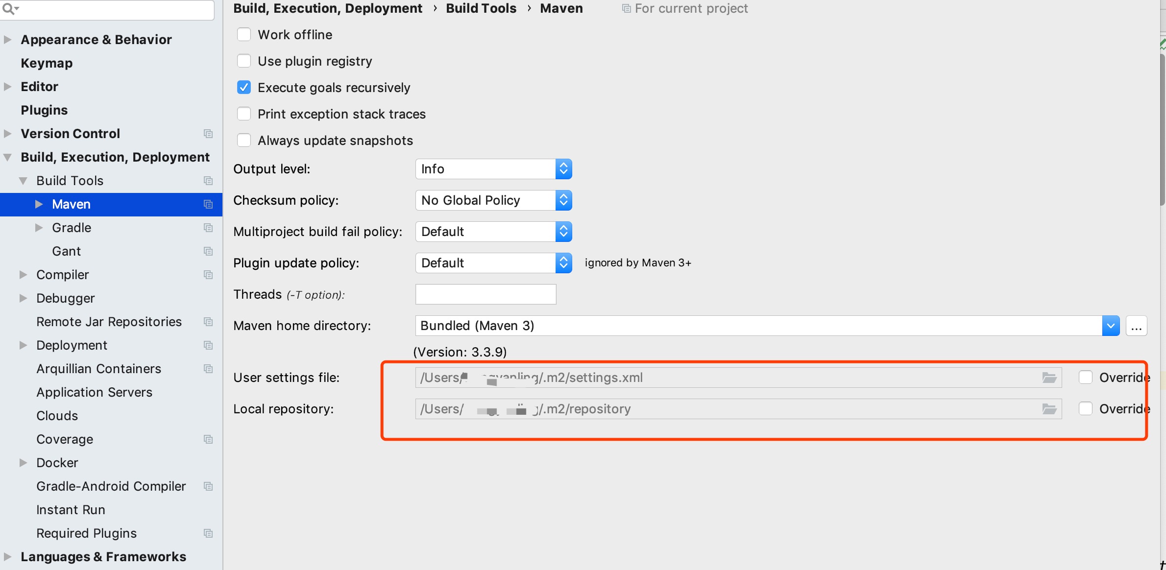Expand Maven home directory dropdown arrow
Image resolution: width=1166 pixels, height=570 pixels.
click(1111, 326)
